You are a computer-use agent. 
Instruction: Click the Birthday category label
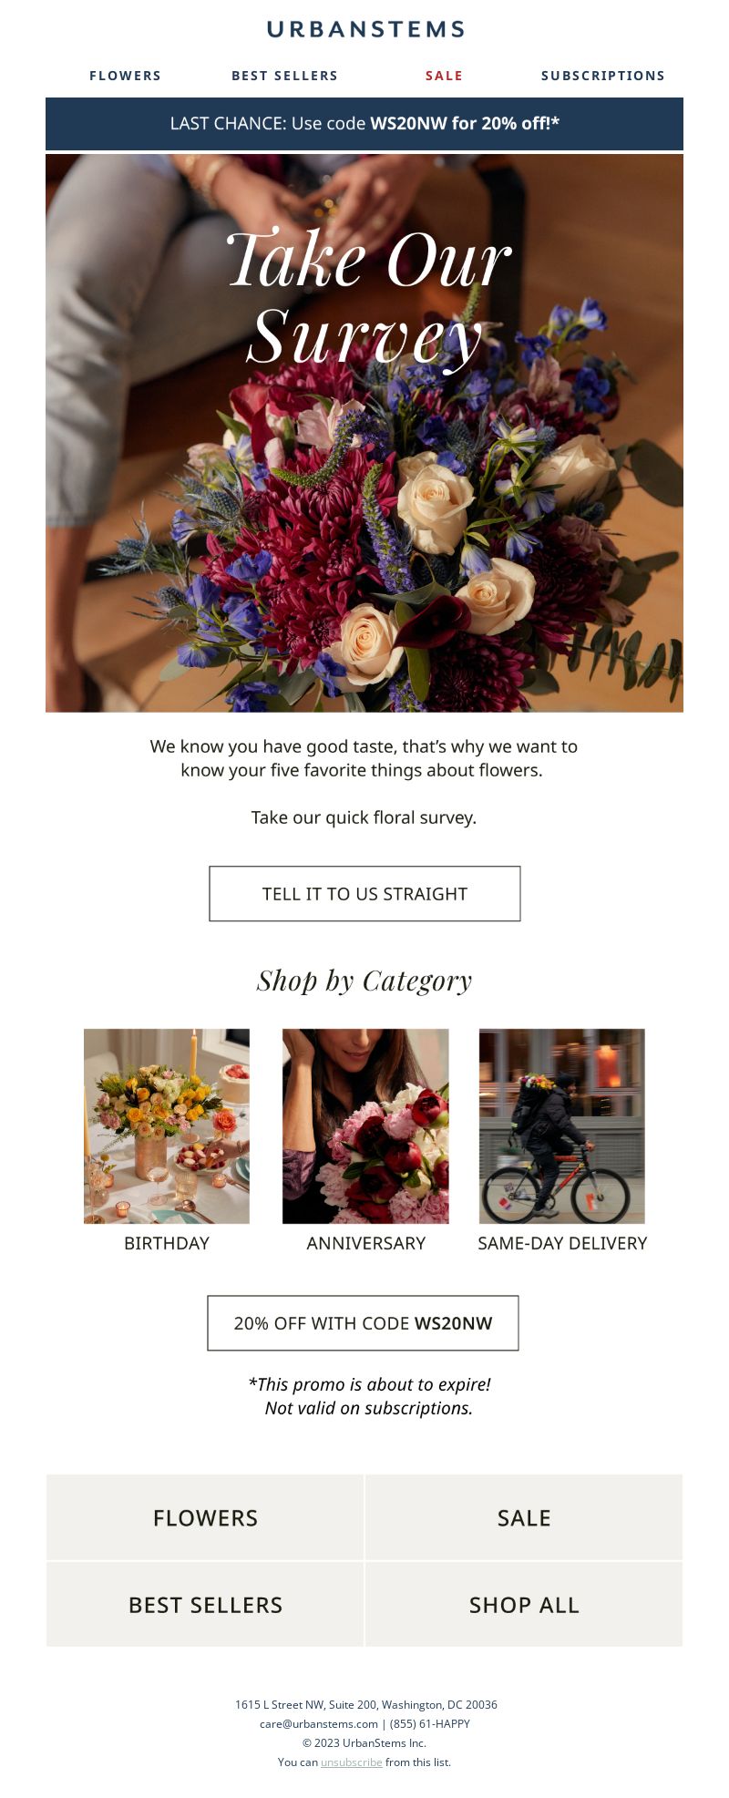coord(167,1243)
